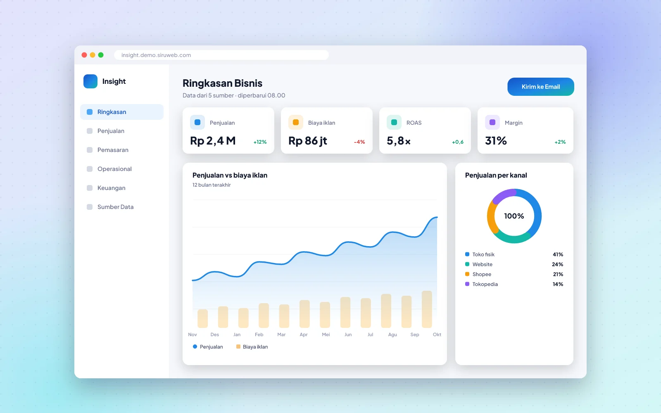The image size is (661, 413).
Task: Click the +12% sales change indicator
Action: [260, 142]
